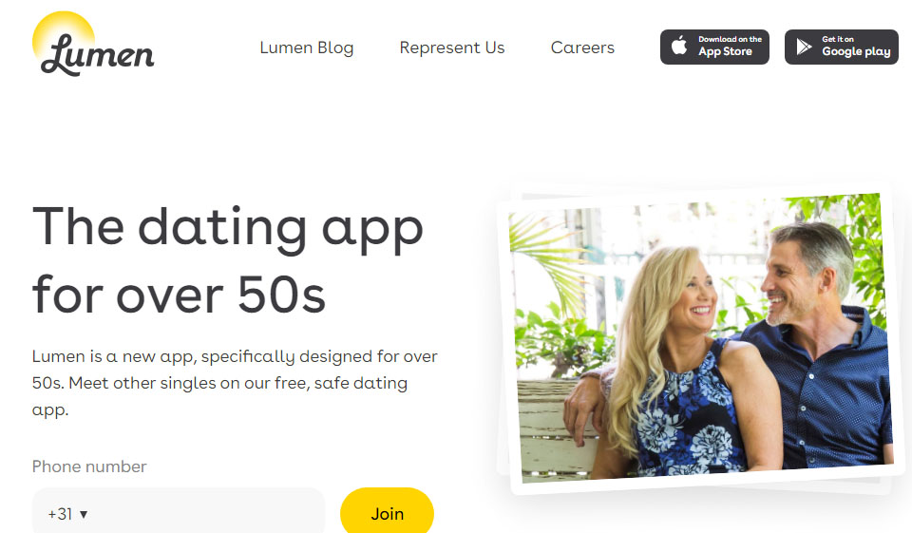Click the Google Play triangle icon

coord(804,47)
